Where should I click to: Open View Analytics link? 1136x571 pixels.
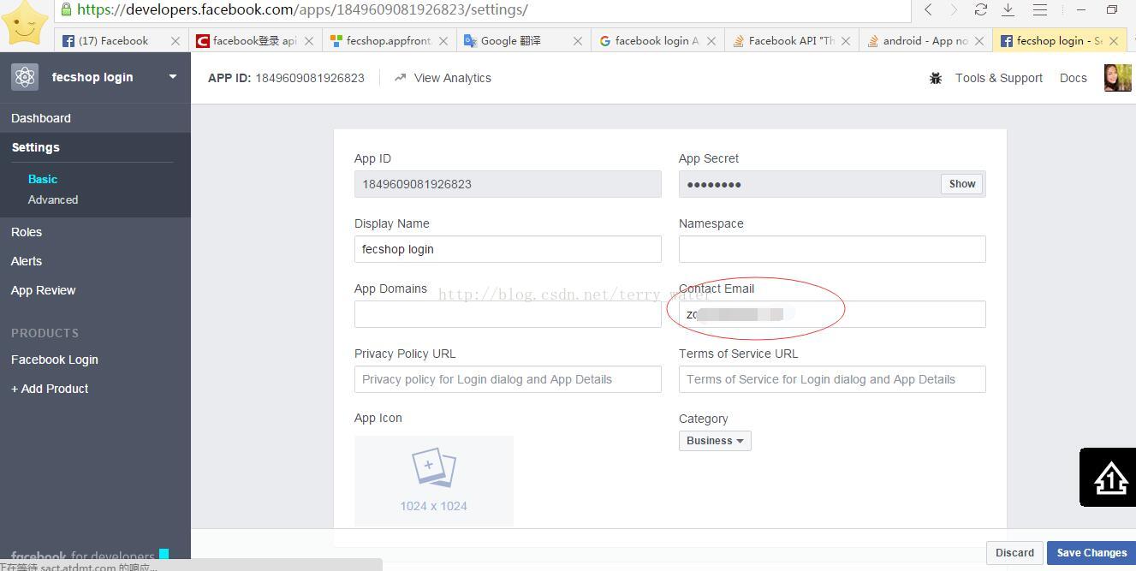click(443, 78)
